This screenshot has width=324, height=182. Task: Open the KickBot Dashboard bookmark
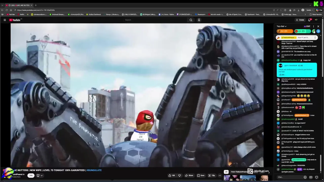93,14
